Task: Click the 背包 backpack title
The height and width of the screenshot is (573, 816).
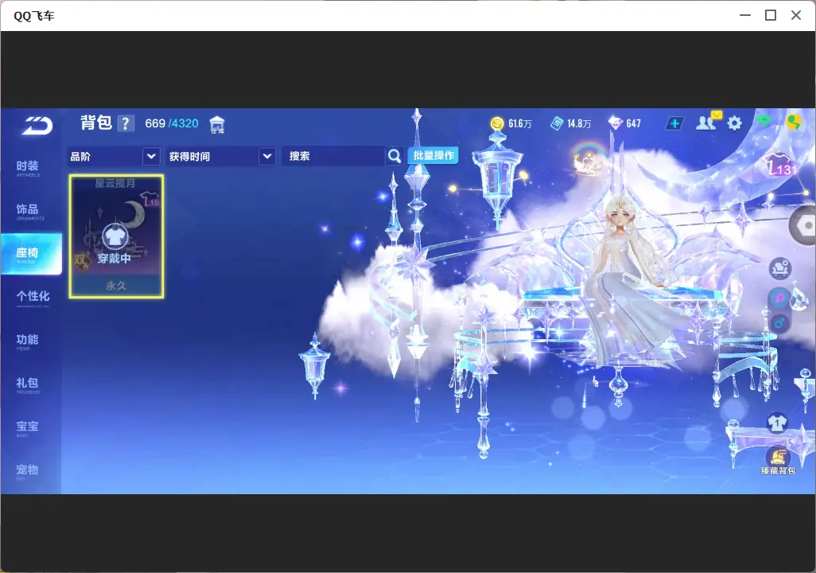Action: (96, 123)
